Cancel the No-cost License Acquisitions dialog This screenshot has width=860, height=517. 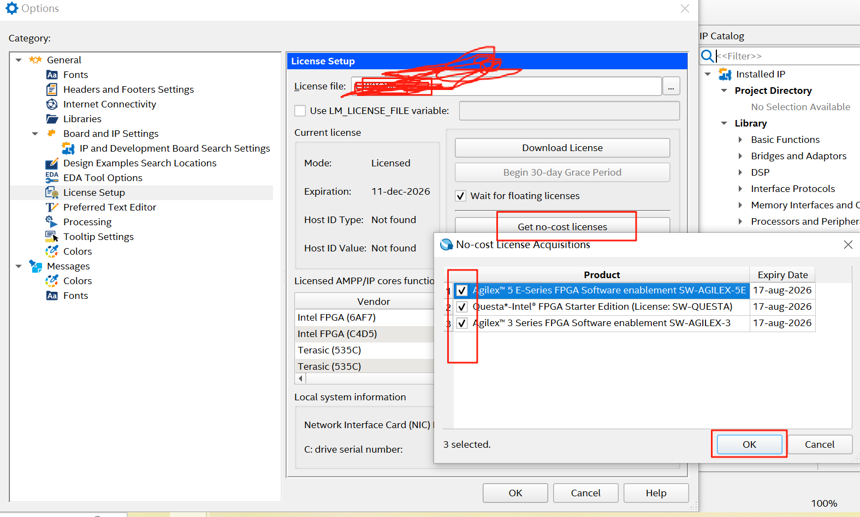click(820, 444)
